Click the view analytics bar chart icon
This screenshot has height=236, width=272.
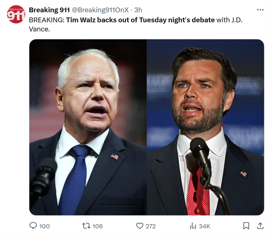click(x=193, y=226)
